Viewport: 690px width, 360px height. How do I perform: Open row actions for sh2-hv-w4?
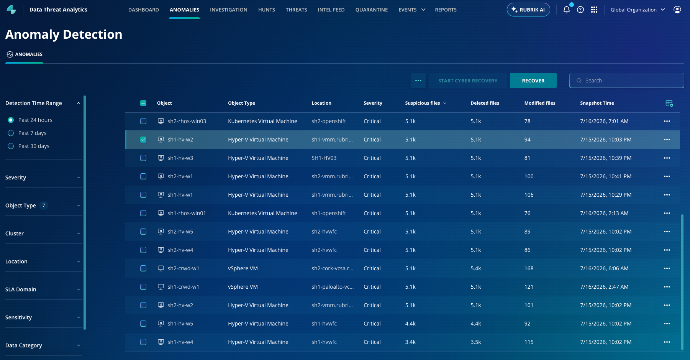pos(667,250)
